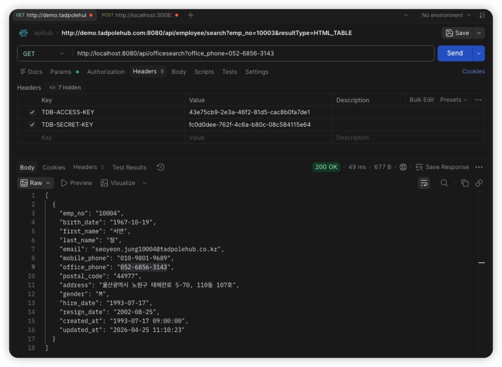Click the email line in response
This screenshot has height=367, width=502.
pos(142,249)
